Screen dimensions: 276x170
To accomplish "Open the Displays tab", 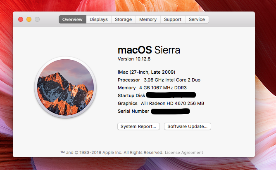I will coord(99,19).
